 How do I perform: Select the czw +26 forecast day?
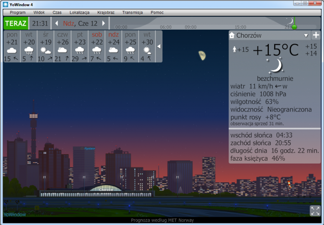(x=63, y=46)
